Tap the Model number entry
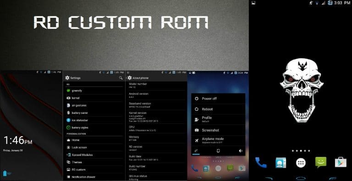This screenshot has height=181, width=352. [157, 85]
